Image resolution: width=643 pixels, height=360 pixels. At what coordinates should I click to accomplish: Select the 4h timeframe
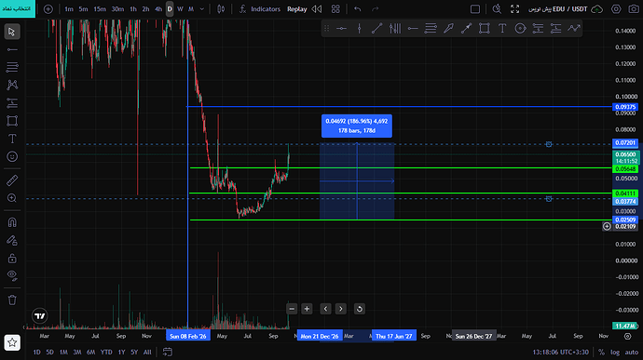158,9
